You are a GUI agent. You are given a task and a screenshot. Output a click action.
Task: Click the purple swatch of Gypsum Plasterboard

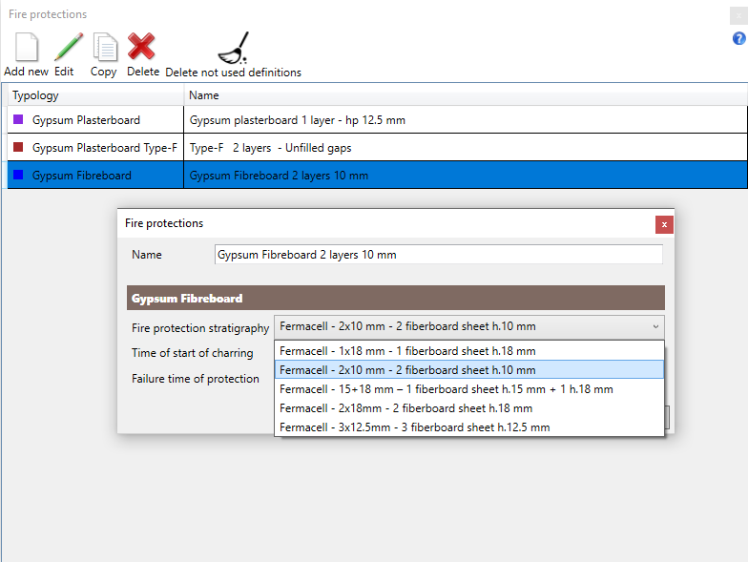tap(18, 119)
